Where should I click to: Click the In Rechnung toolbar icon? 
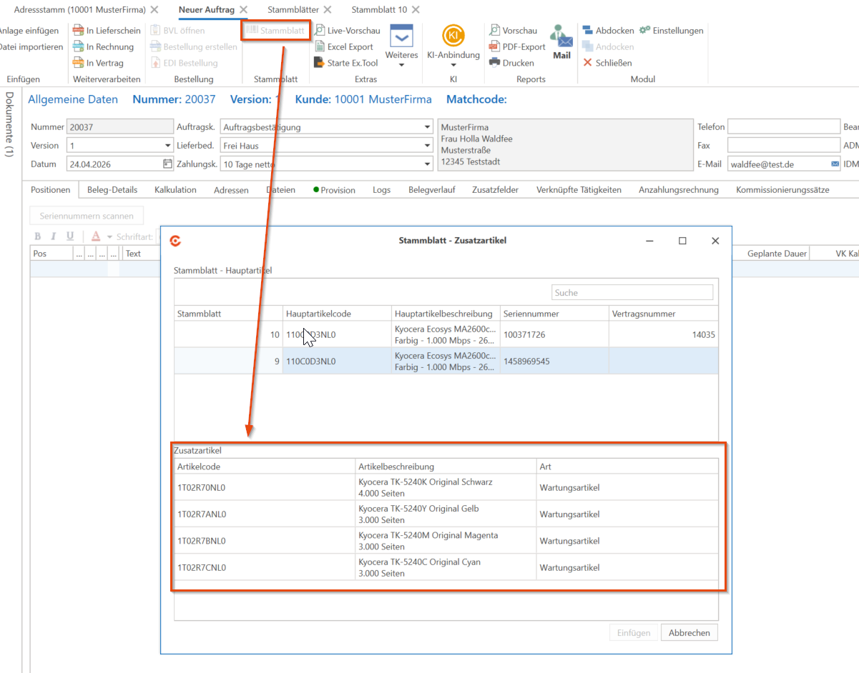point(79,47)
